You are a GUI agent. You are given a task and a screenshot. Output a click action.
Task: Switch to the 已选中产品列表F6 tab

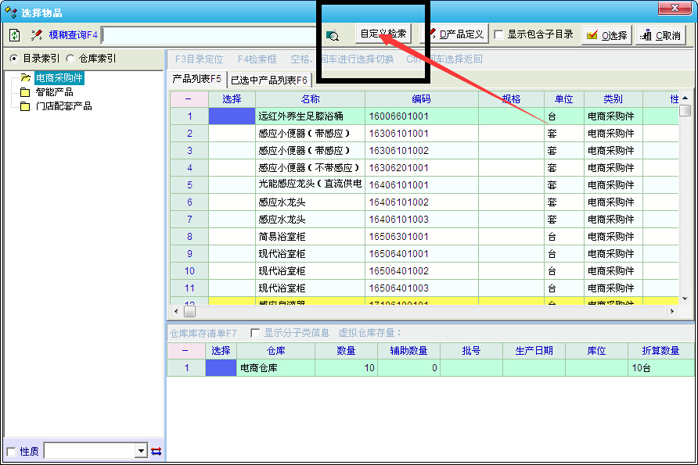[268, 80]
